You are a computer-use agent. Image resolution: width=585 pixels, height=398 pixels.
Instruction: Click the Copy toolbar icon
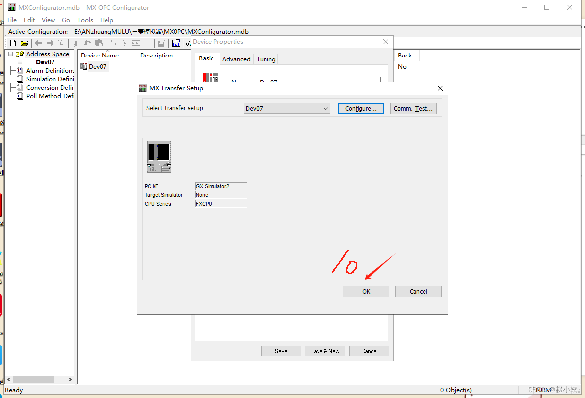click(87, 43)
